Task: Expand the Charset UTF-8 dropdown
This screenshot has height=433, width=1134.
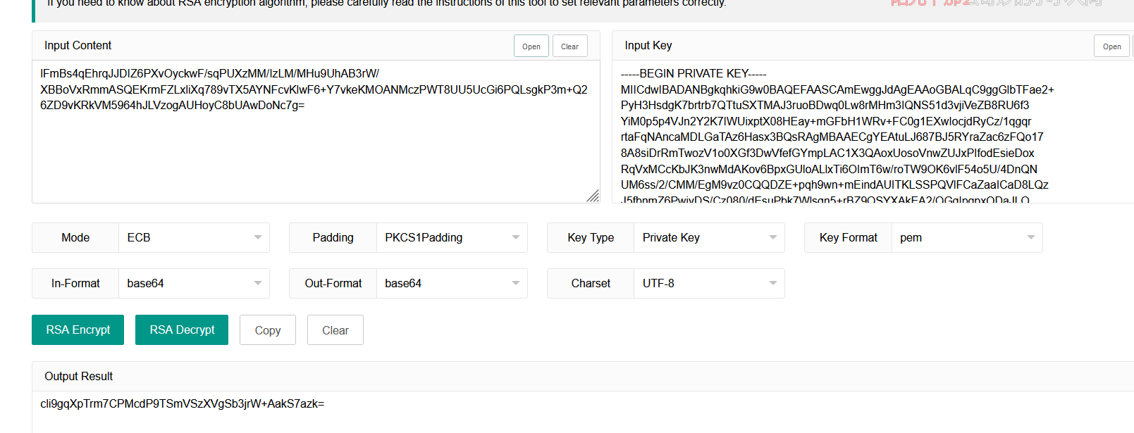Action: click(709, 283)
